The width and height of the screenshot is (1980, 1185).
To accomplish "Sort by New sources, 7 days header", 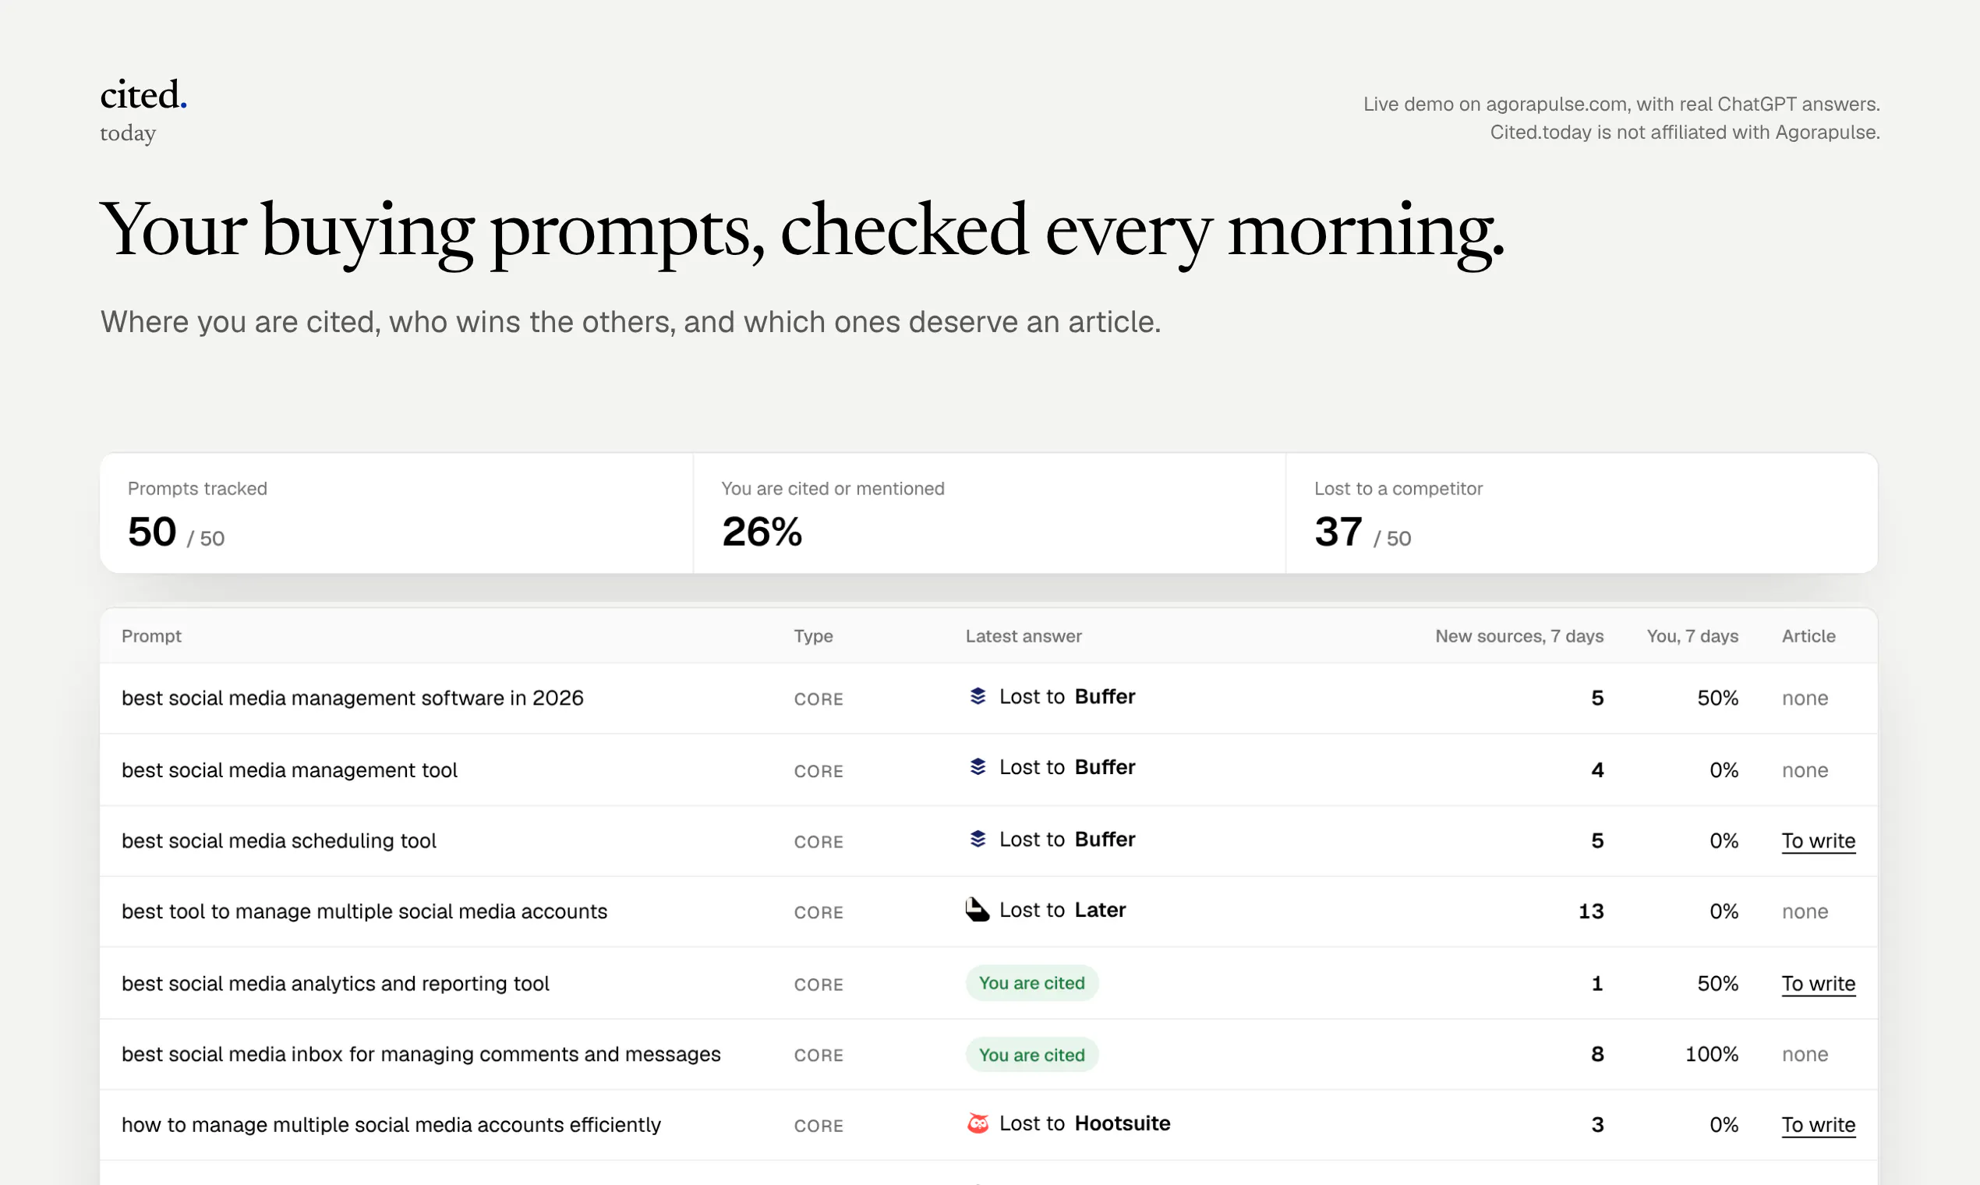I will pyautogui.click(x=1519, y=636).
